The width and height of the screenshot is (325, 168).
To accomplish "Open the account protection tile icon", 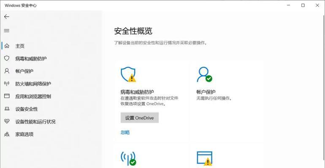I will (204, 74).
